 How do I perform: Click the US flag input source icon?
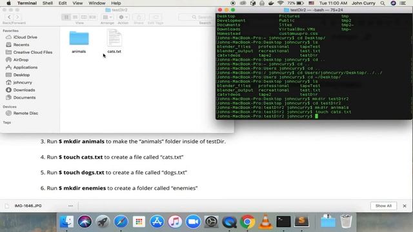coord(311,3)
